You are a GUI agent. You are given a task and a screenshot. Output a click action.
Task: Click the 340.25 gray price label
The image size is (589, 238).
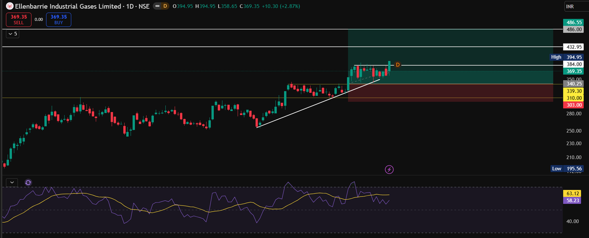tap(573, 84)
